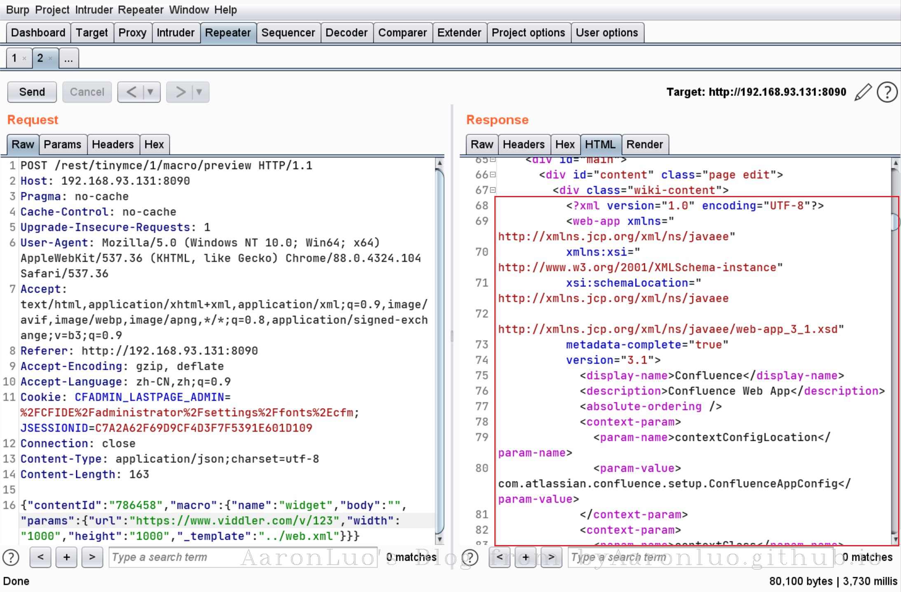Switch to the Intruder main tab
Viewport: 901px width, 592px height.
[x=175, y=33]
